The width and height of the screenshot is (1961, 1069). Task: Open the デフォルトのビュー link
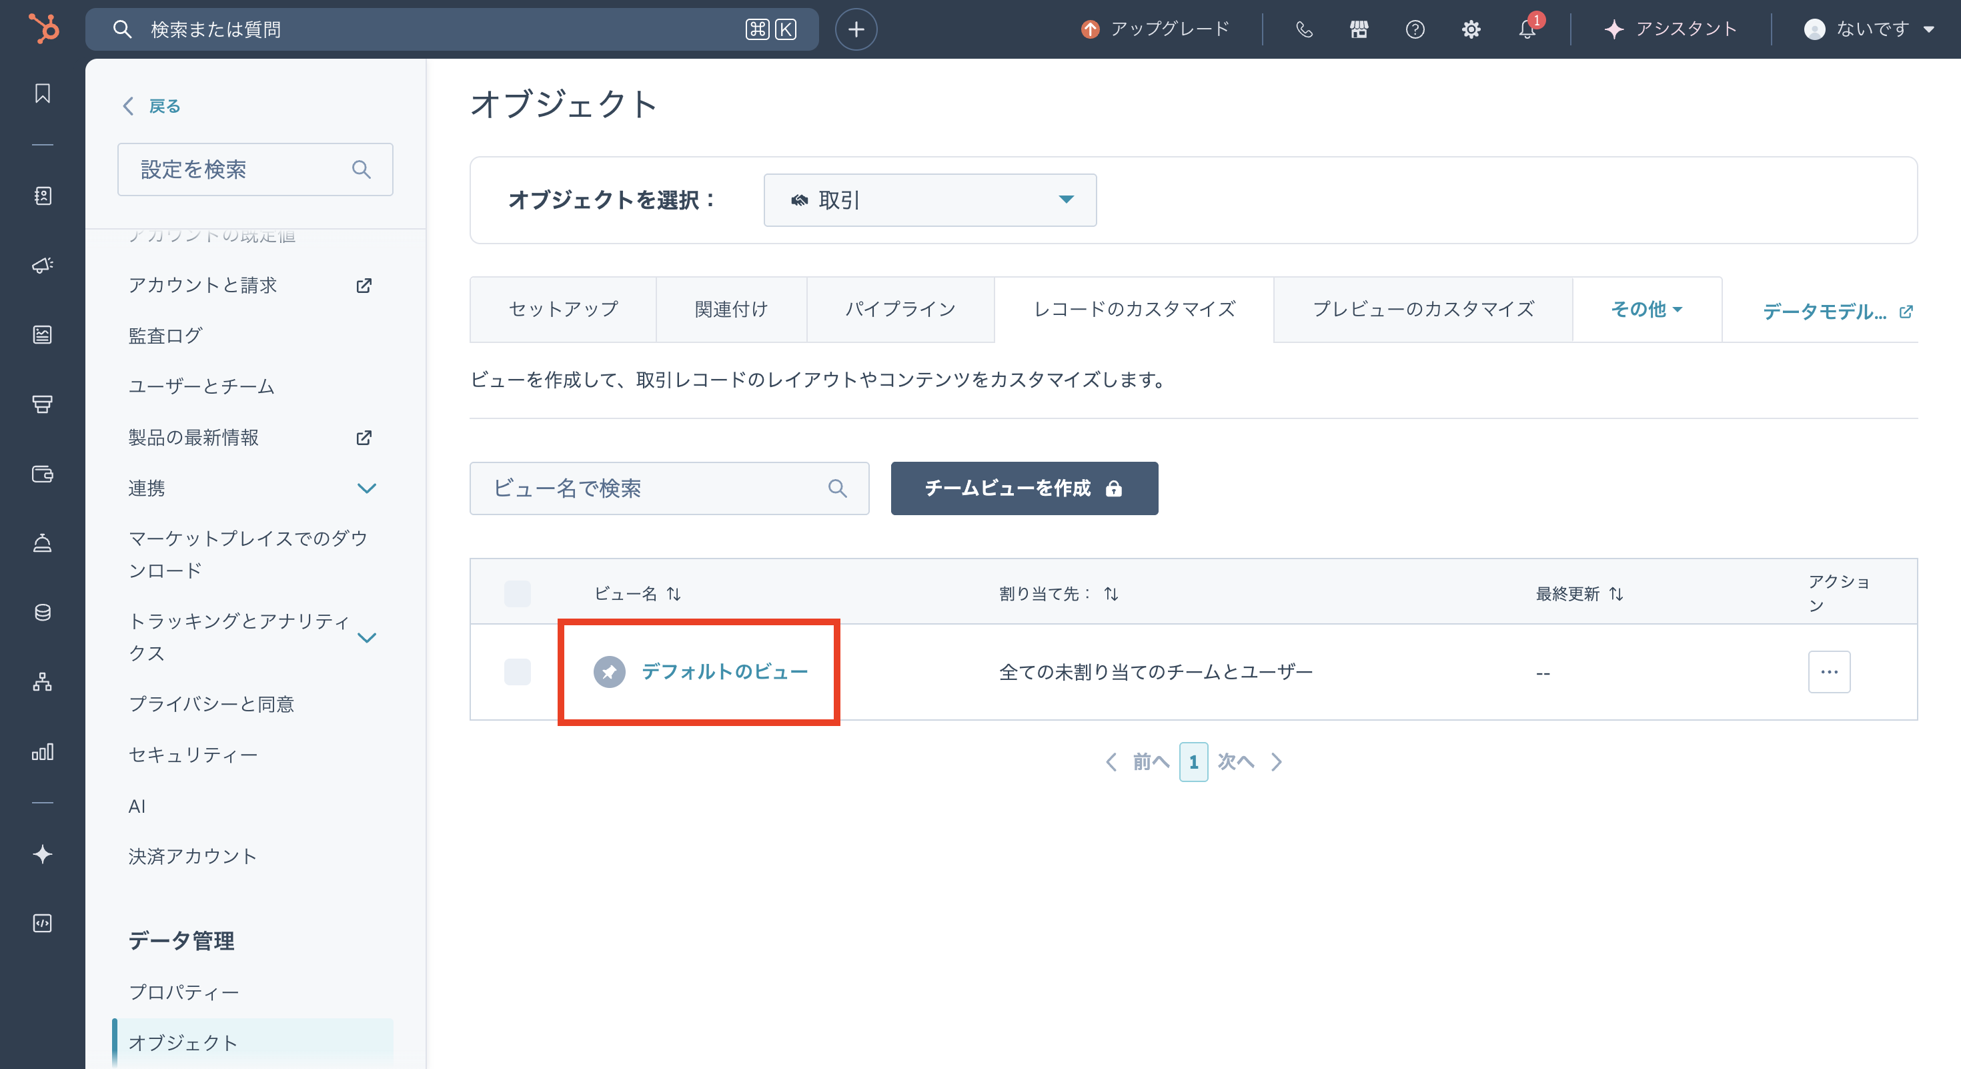click(x=724, y=671)
